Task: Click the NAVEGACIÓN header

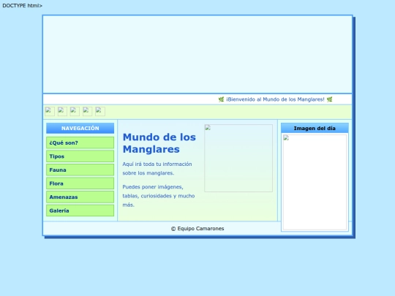Action: click(80, 128)
